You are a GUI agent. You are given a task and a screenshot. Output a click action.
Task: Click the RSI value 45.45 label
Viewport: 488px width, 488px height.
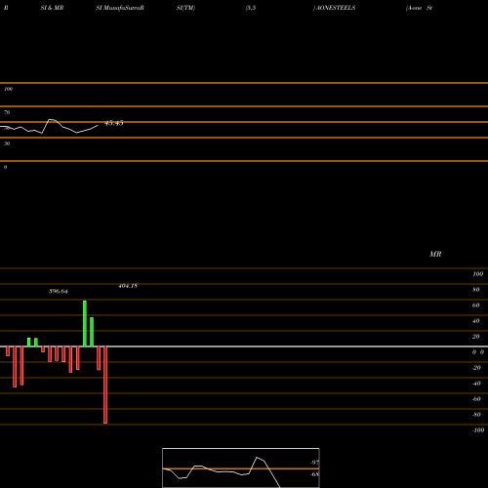click(x=113, y=123)
